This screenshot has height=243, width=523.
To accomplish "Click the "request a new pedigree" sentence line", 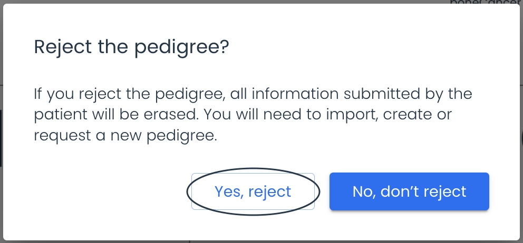I will coord(125,136).
